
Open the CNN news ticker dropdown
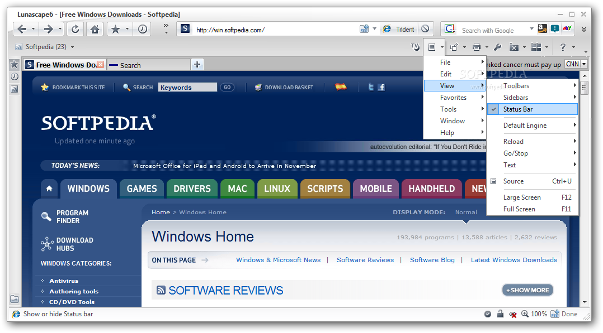pos(584,64)
